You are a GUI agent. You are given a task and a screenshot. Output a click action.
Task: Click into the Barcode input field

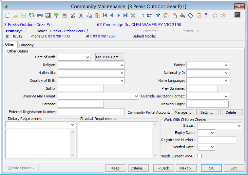81,104
